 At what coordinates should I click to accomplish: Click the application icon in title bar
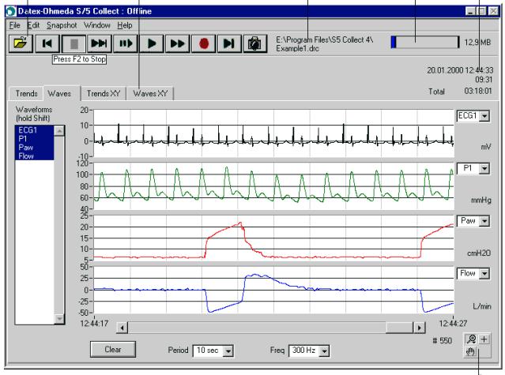tap(11, 11)
